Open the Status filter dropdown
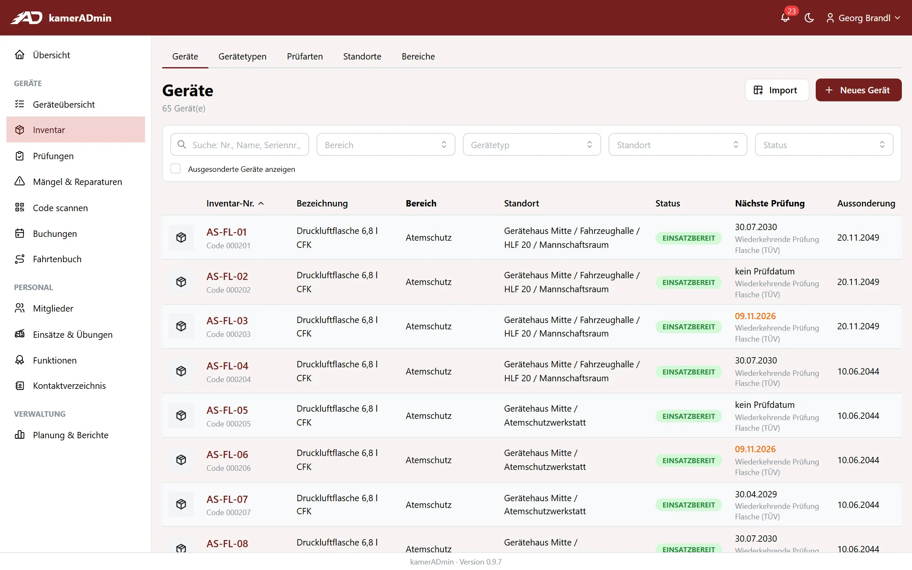Screen dimensions: 912x570 pyautogui.click(x=824, y=145)
